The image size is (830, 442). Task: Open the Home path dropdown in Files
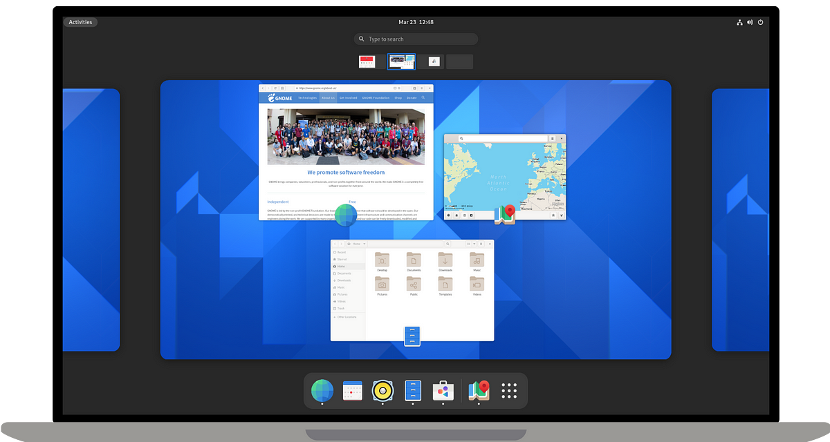coord(356,244)
